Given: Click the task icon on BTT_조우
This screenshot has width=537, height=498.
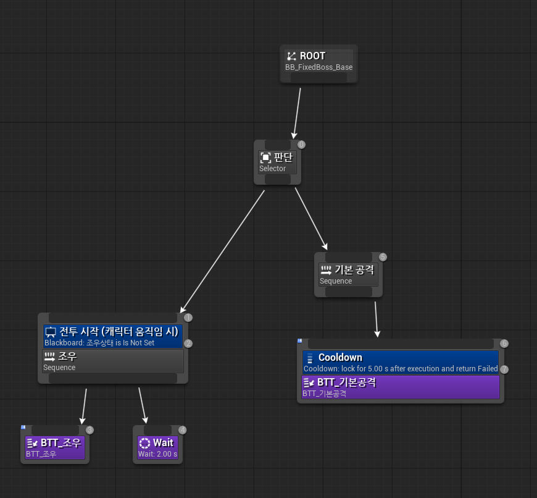Looking at the screenshot, I should click(32, 443).
